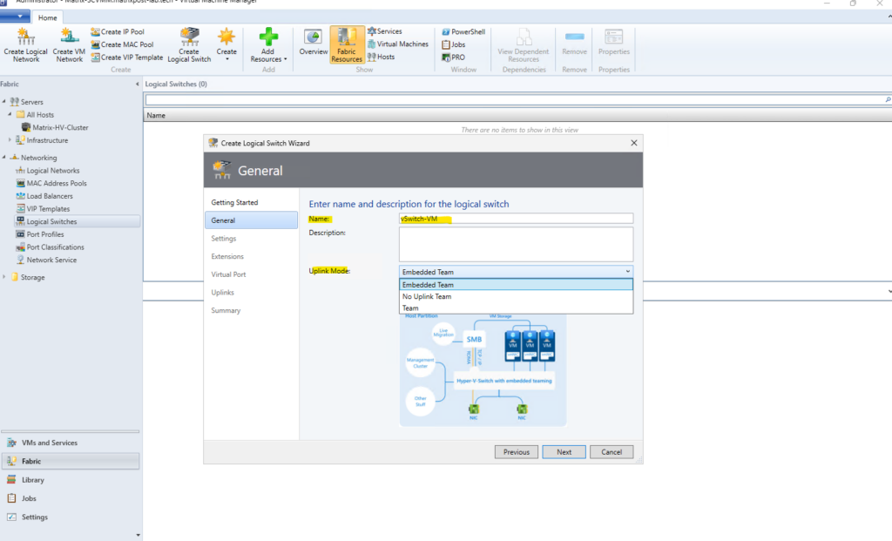Open the Create star dropdown in ribbon
The height and width of the screenshot is (541, 892).
tap(226, 45)
